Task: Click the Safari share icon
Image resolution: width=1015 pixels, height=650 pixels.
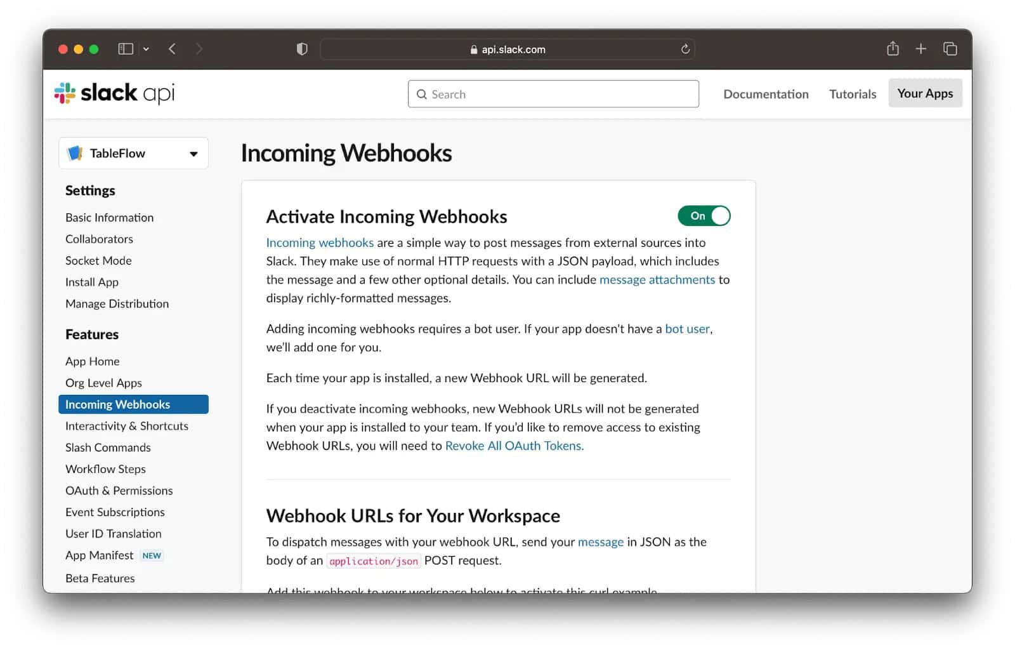Action: (893, 48)
